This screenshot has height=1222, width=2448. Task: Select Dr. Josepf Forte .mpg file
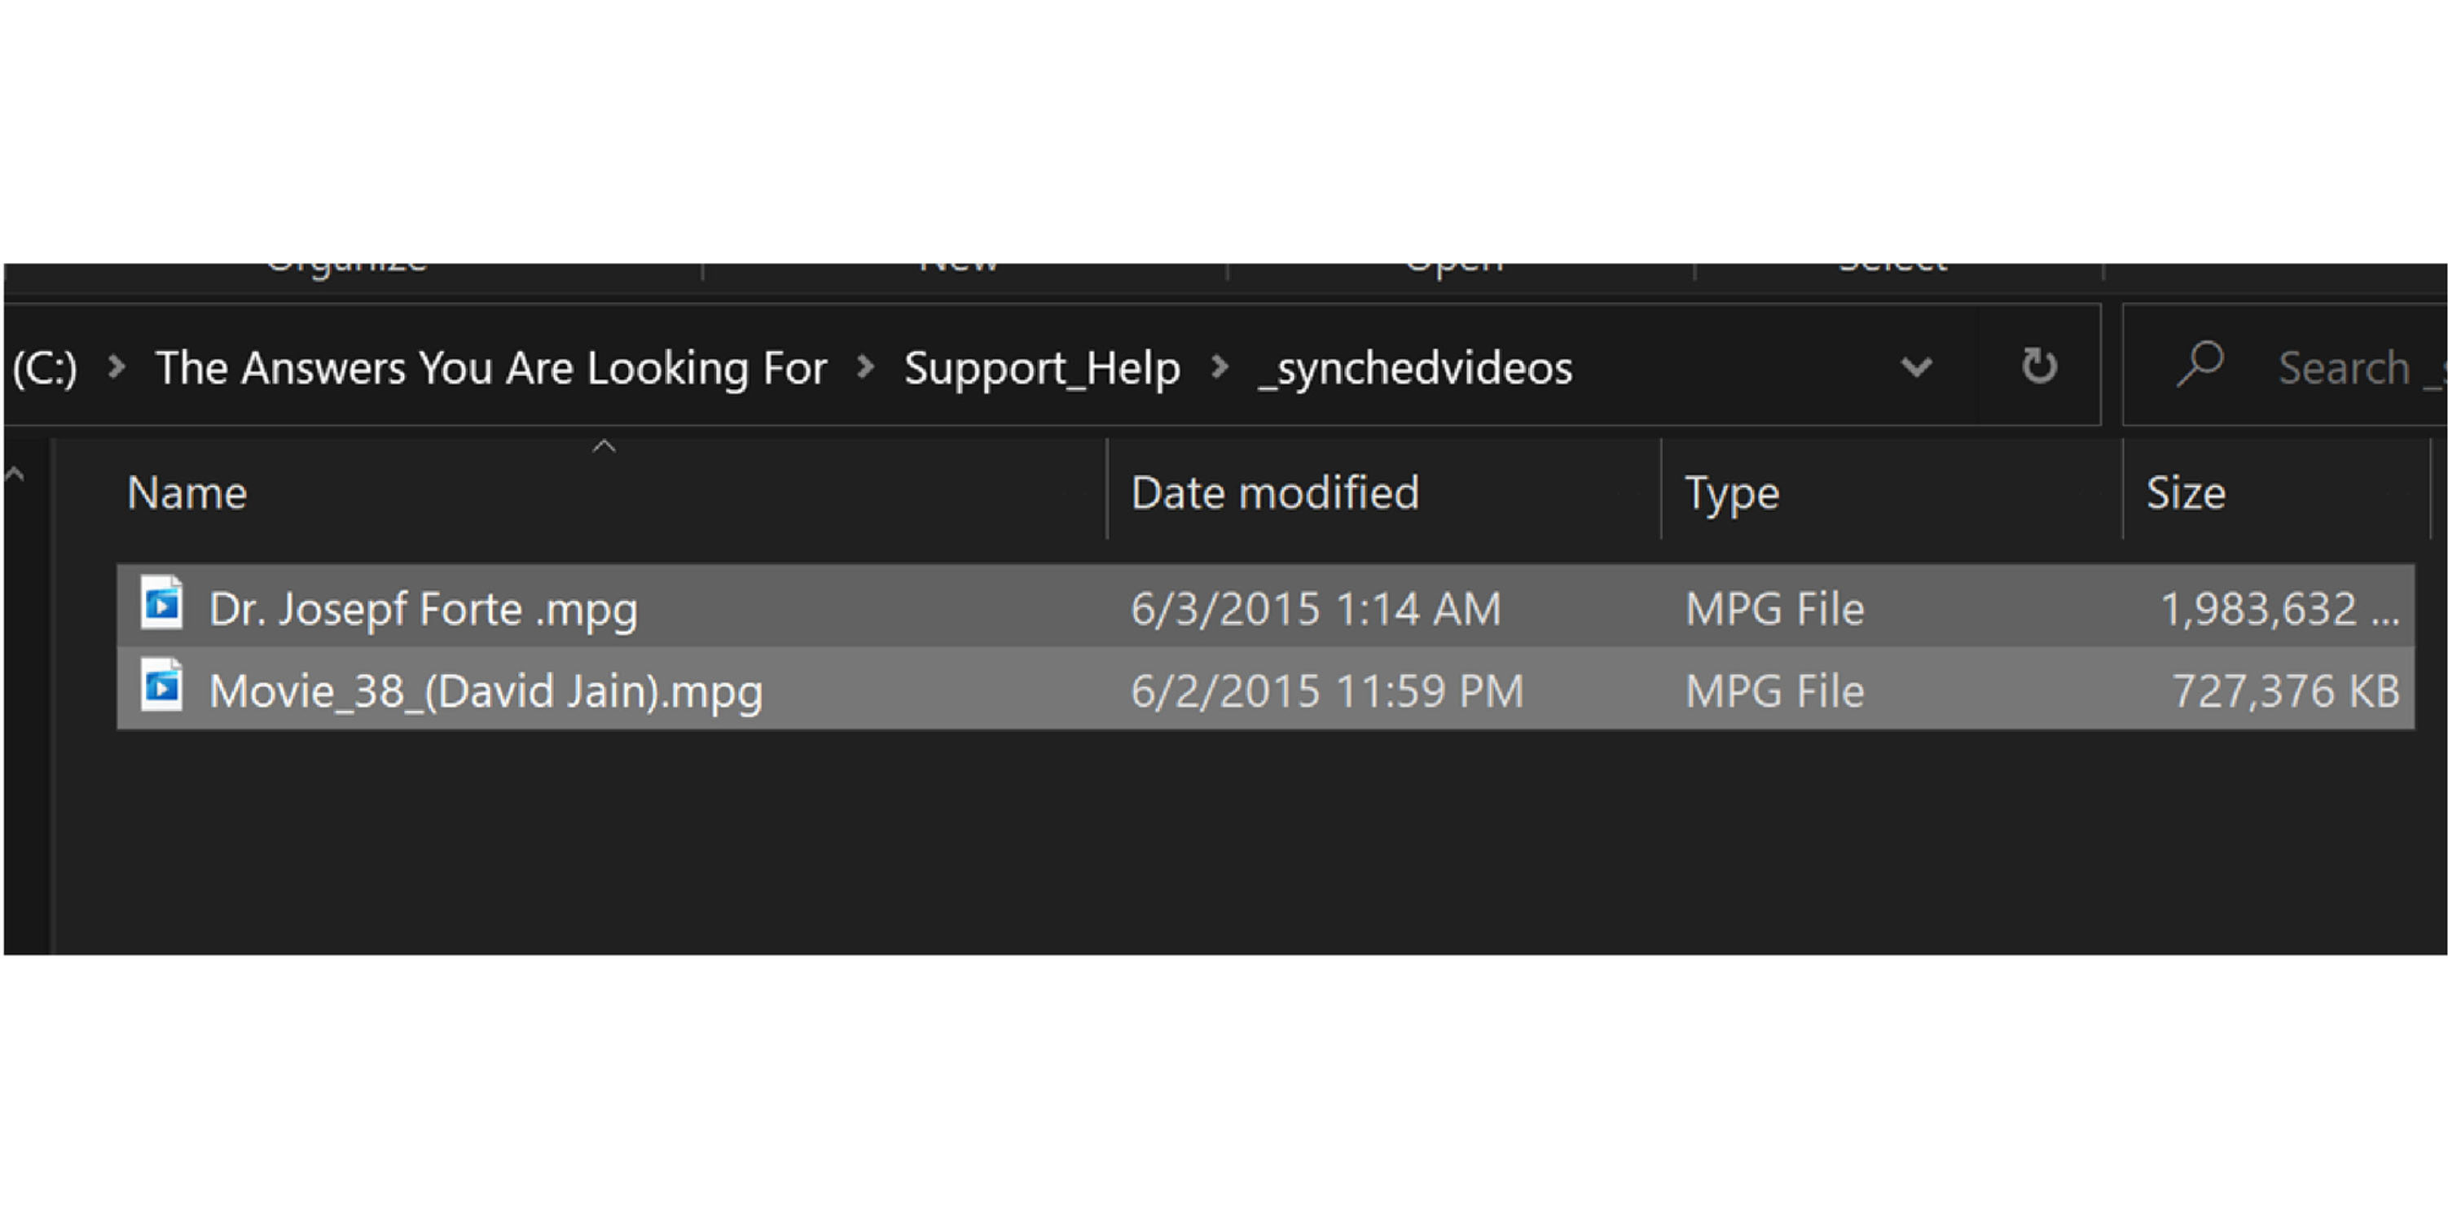click(424, 609)
